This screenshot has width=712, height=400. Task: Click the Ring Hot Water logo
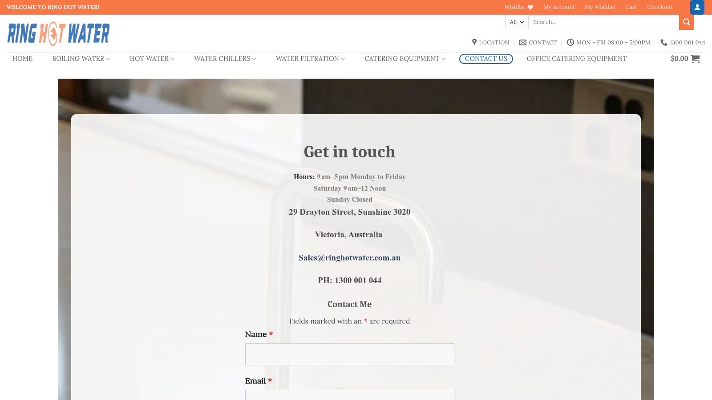[x=58, y=34]
